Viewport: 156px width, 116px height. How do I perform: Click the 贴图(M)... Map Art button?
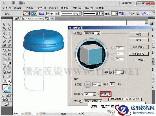[139, 47]
